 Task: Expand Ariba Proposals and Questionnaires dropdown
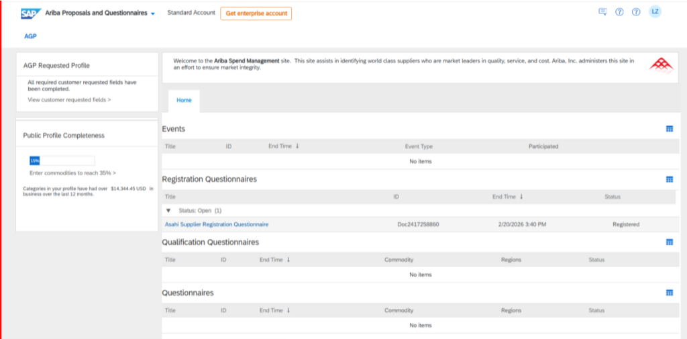[x=153, y=13]
